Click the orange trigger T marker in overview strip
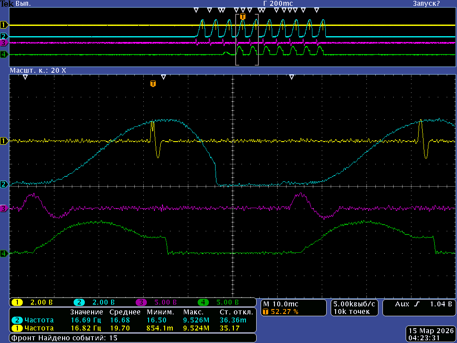 tap(243, 17)
